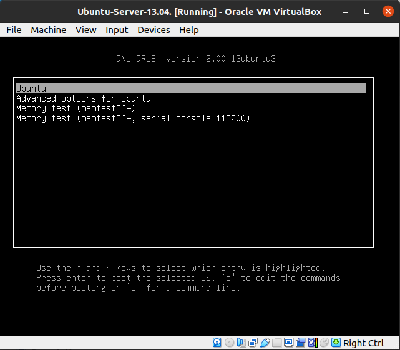Click the Right Ctrl host key label
Viewport: 400px width, 350px height.
[363, 343]
